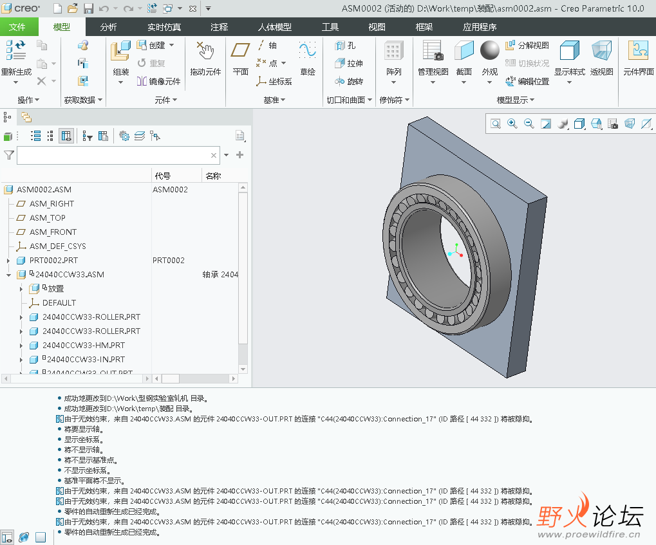This screenshot has width=656, height=545.
Task: Customize quick access toolbar dropdown arrow
Action: pyautogui.click(x=208, y=8)
